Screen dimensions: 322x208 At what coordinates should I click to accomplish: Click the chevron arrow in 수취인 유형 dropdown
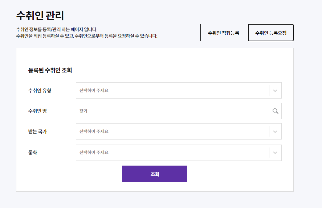coord(275,91)
